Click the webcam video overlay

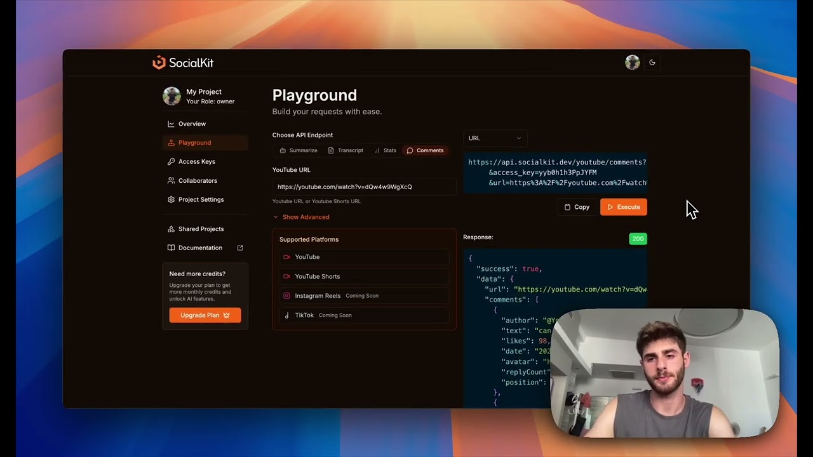[664, 373]
